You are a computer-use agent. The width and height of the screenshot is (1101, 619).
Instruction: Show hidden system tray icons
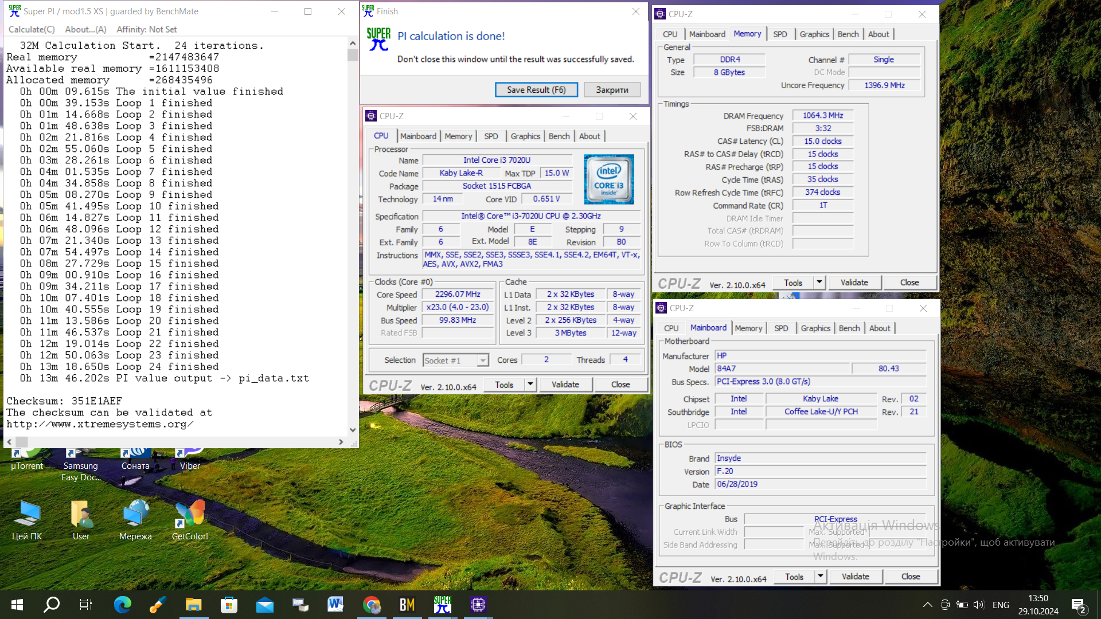pyautogui.click(x=927, y=605)
